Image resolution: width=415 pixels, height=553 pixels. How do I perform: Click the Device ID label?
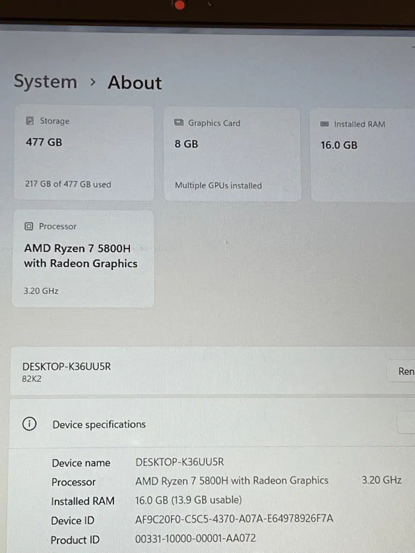click(72, 521)
